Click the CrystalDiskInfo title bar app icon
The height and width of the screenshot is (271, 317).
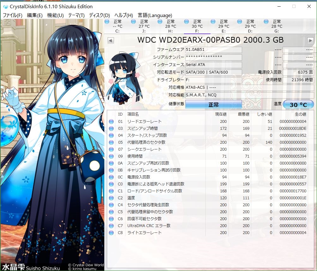[5, 7]
